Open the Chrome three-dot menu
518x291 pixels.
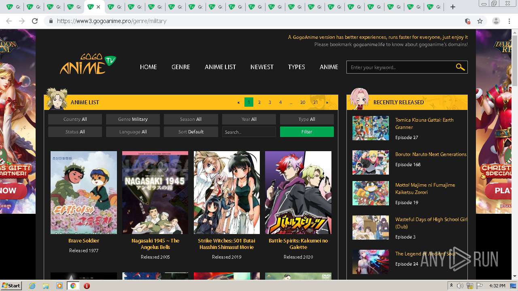(509, 21)
